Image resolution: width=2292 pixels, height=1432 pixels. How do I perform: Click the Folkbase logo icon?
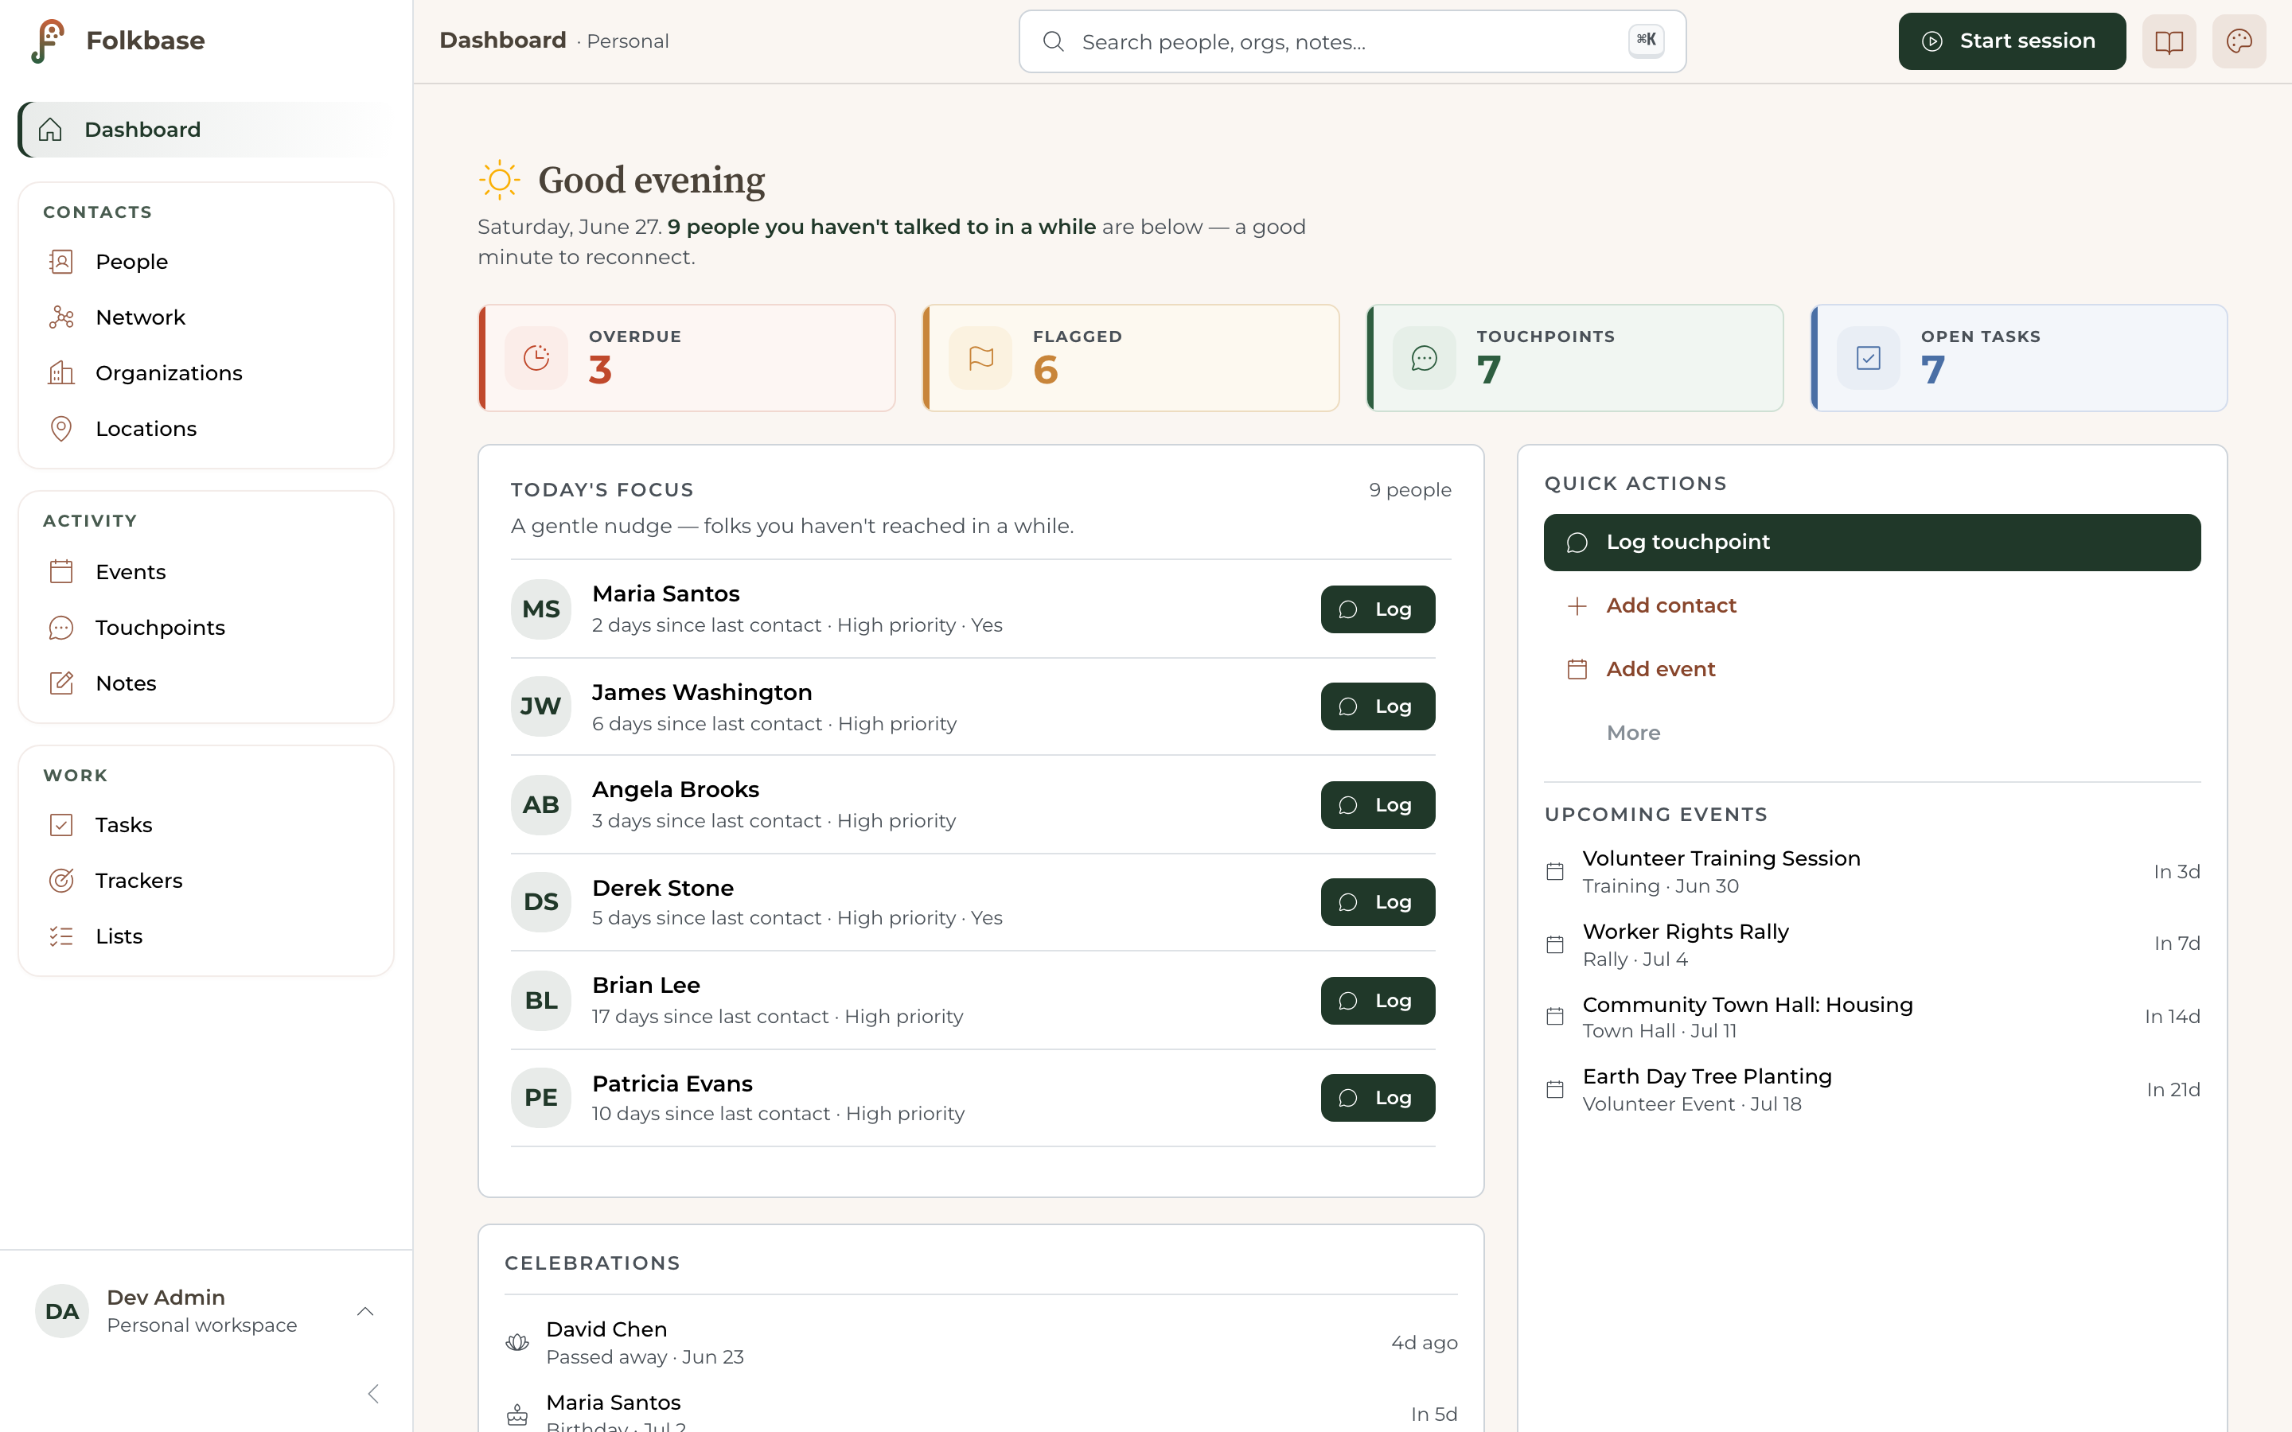coord(49,41)
